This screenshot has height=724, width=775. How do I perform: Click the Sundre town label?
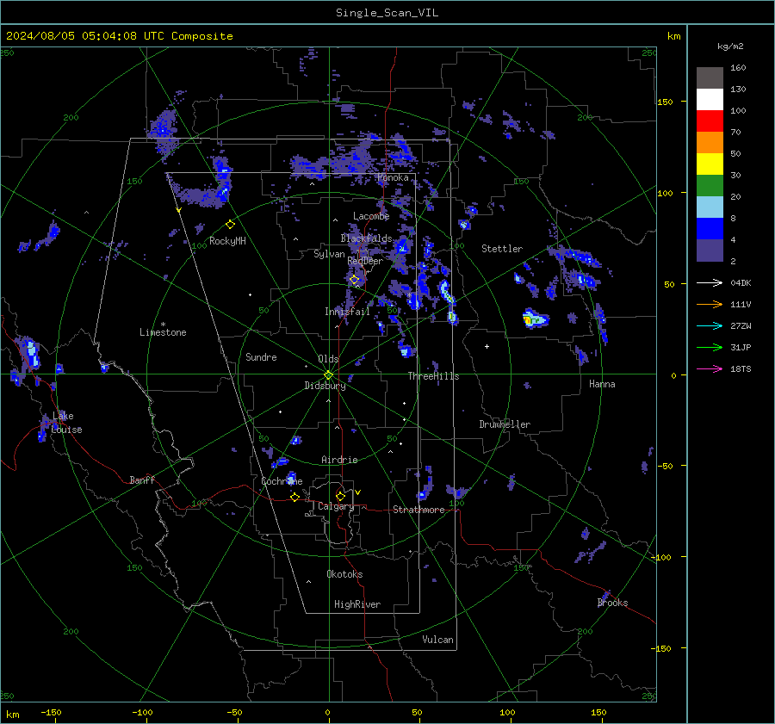[261, 356]
